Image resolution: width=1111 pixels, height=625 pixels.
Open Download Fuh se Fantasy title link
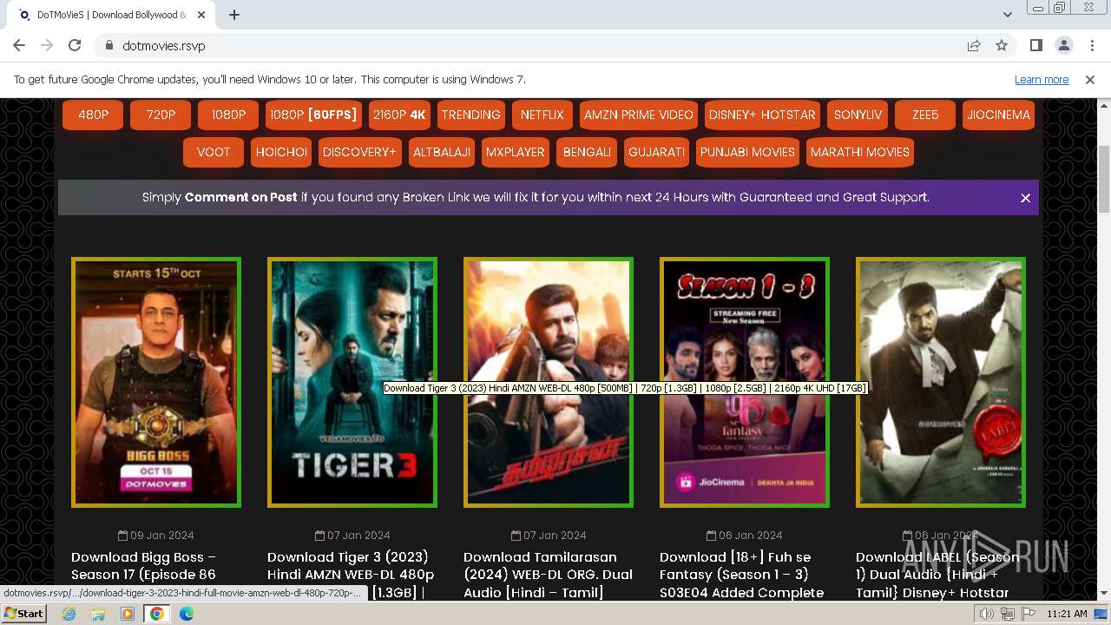click(x=742, y=574)
